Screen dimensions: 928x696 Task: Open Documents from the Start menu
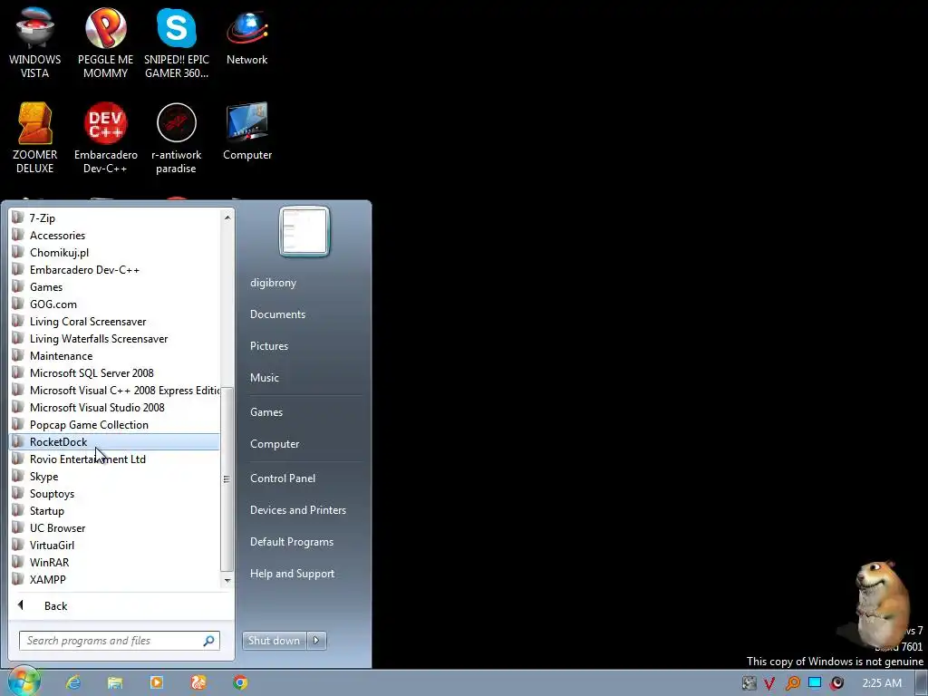coord(277,314)
